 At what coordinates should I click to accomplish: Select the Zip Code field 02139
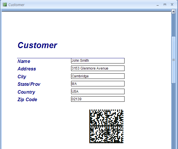(98, 99)
